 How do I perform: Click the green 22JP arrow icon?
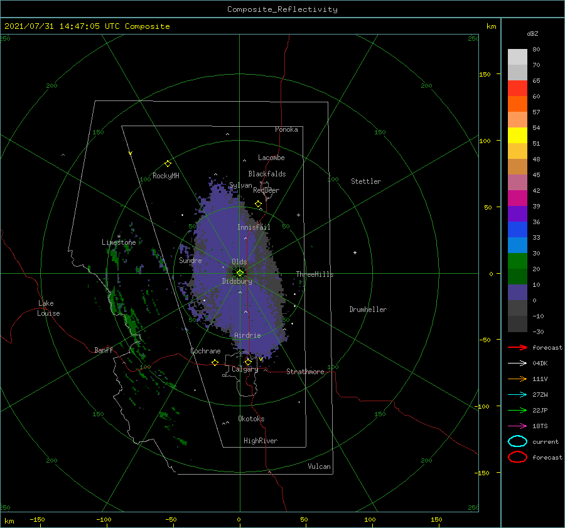point(517,410)
